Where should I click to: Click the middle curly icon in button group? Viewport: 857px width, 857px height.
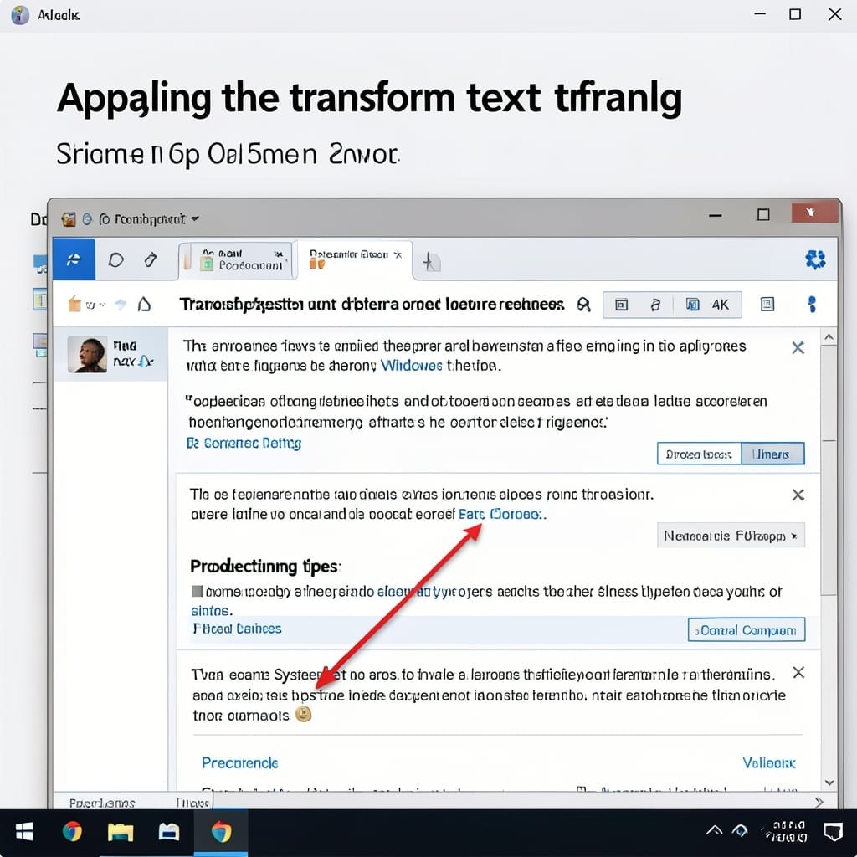click(655, 305)
